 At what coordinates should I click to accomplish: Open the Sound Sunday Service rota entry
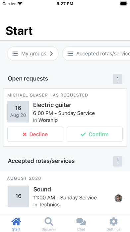65,196
